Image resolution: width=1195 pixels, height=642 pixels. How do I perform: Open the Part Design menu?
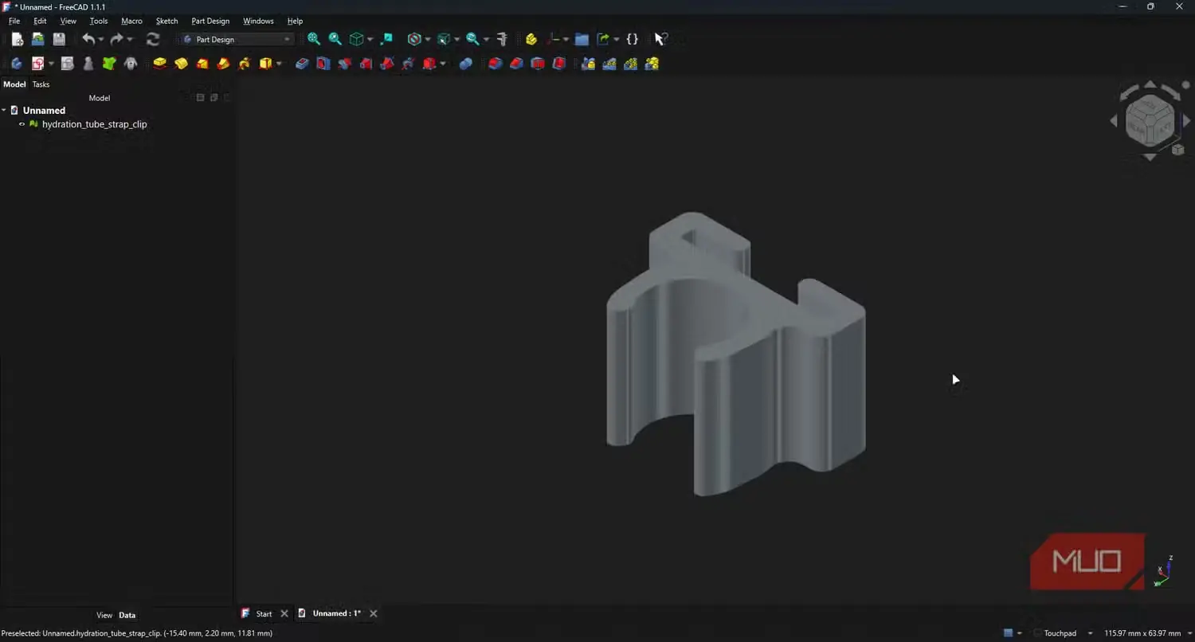coord(210,21)
